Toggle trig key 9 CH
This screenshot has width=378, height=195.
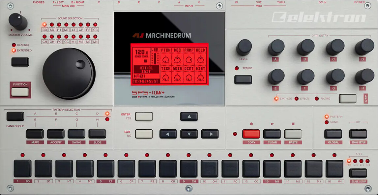(189, 169)
